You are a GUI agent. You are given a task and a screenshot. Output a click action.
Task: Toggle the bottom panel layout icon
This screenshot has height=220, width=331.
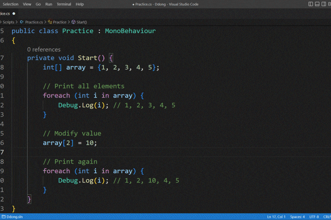[317, 4]
